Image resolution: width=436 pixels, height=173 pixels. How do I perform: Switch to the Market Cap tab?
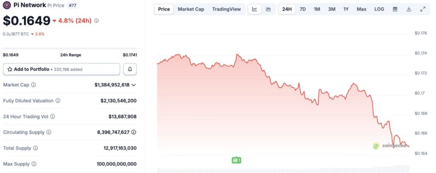[191, 9]
